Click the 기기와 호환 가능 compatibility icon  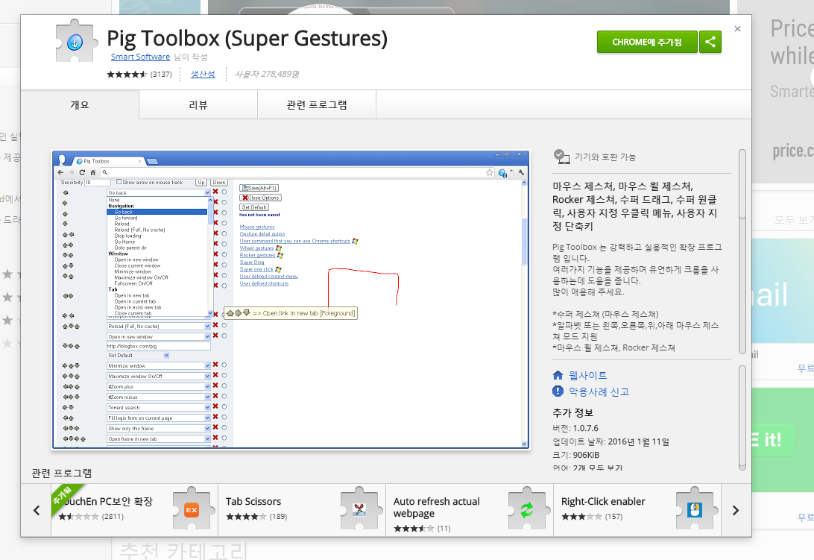click(562, 157)
